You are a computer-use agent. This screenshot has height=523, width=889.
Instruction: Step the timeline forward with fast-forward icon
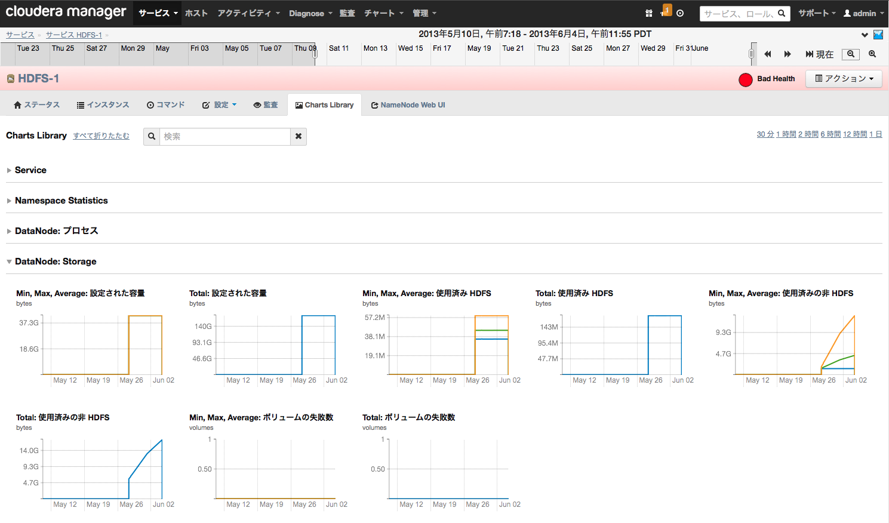(x=788, y=54)
